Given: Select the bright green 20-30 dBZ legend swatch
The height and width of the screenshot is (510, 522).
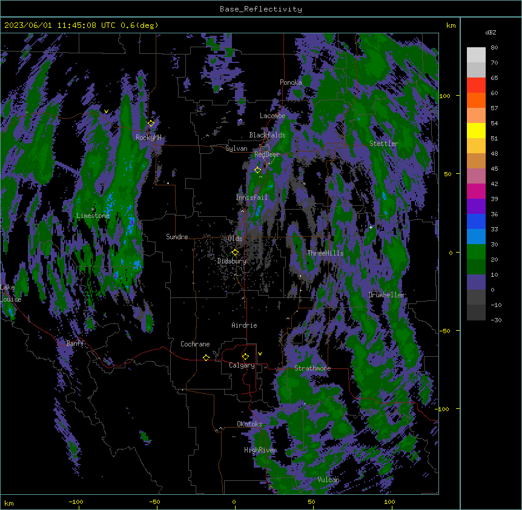Looking at the screenshot, I should pos(476,252).
